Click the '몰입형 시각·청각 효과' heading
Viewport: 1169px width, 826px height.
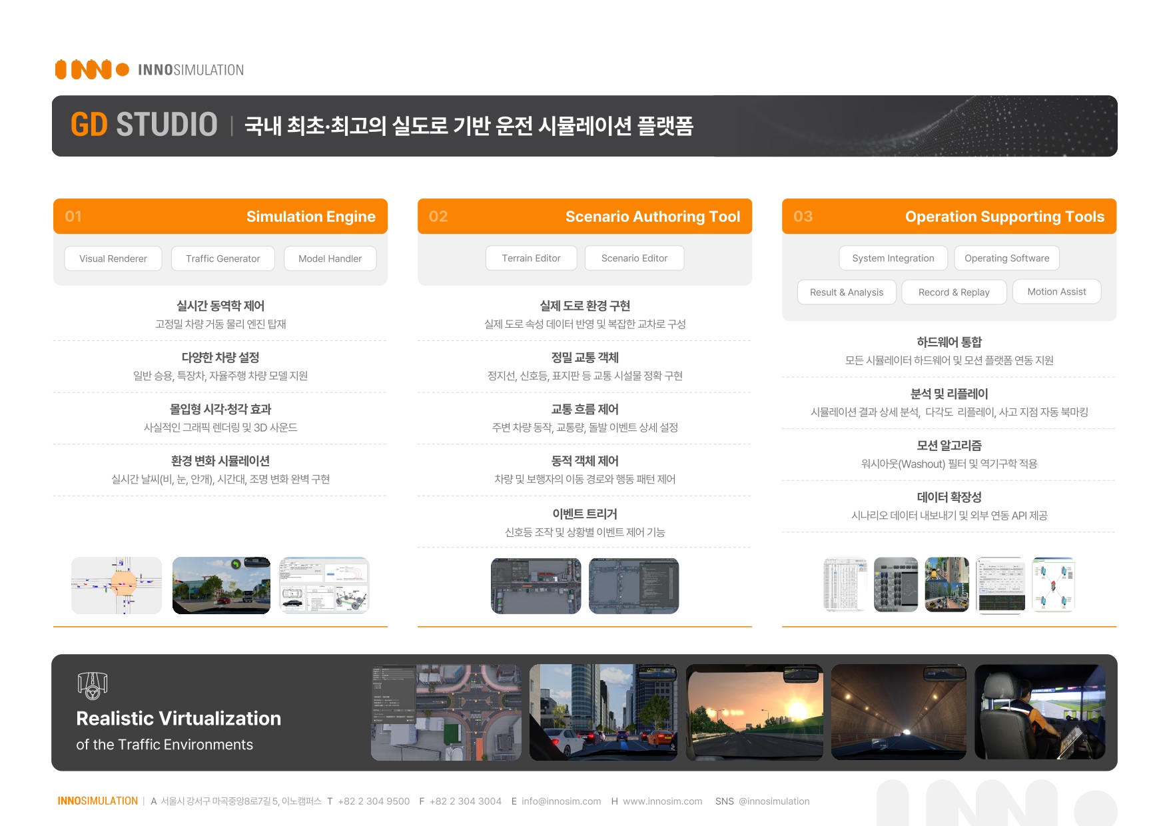click(220, 409)
